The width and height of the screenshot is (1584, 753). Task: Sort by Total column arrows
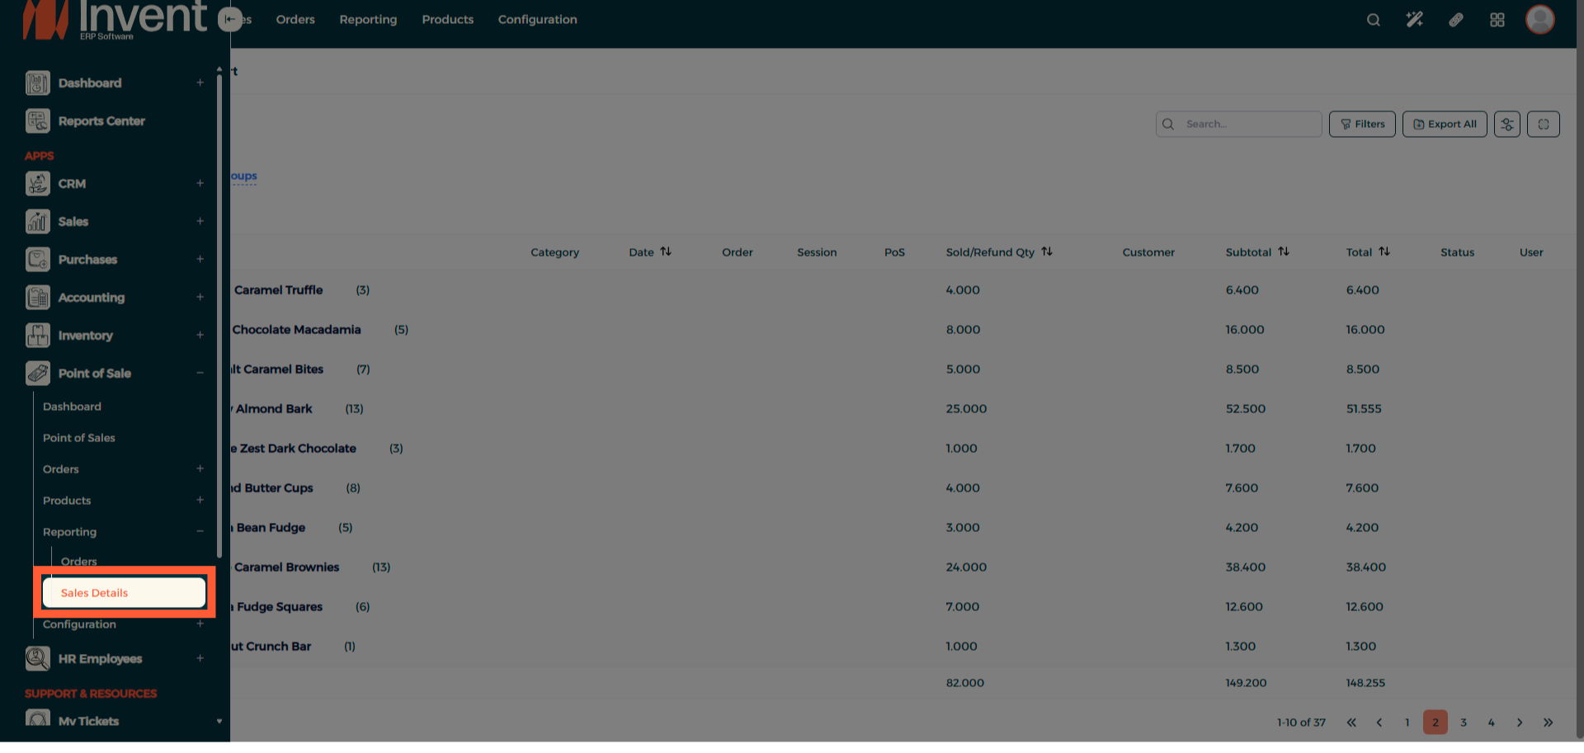point(1384,252)
